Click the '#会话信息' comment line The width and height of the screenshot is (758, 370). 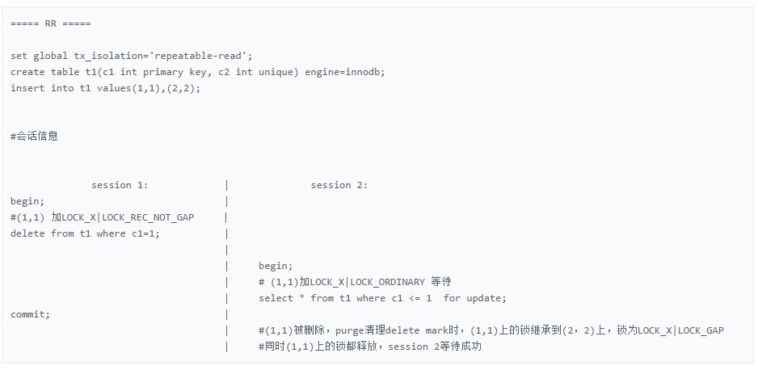(34, 137)
